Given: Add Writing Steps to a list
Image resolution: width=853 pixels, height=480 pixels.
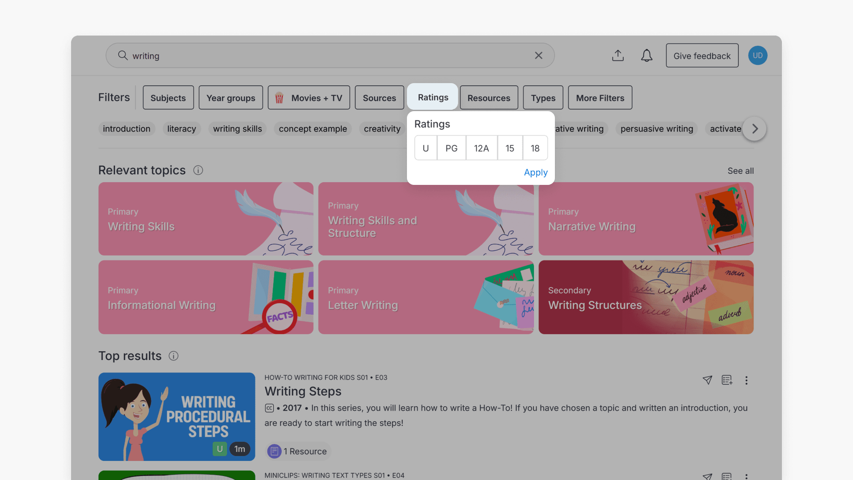Looking at the screenshot, I should coord(727,380).
